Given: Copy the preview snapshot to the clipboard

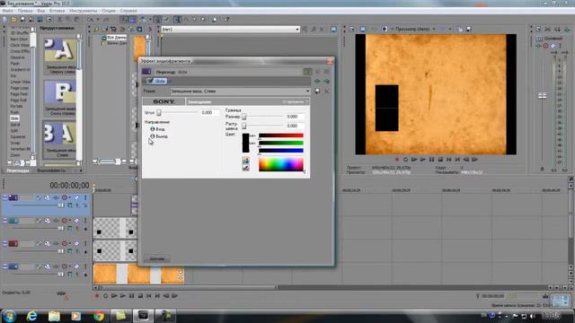Looking at the screenshot, I should point(460,29).
